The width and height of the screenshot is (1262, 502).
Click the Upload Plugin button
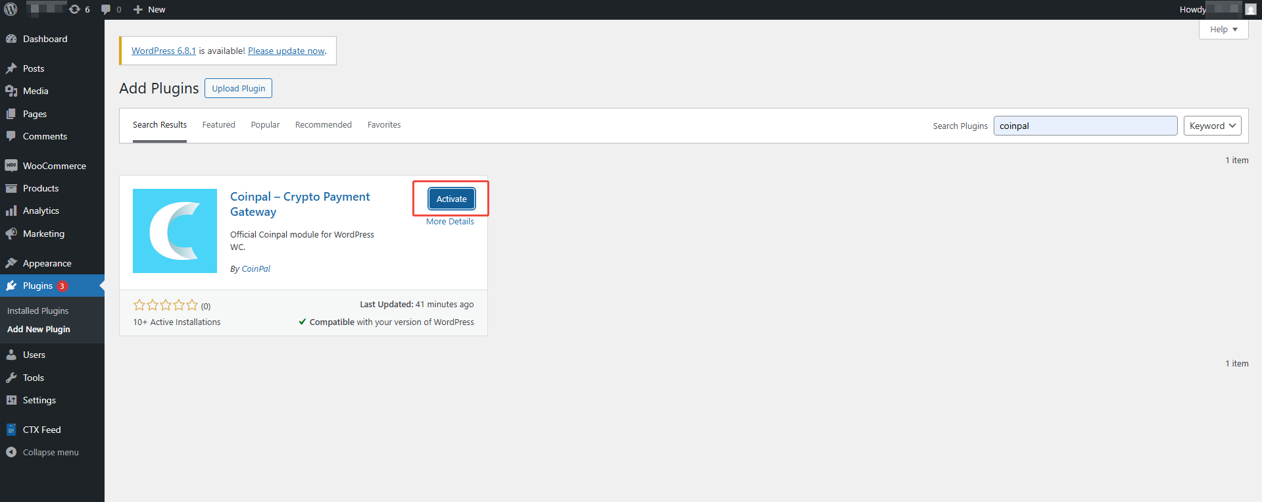238,88
